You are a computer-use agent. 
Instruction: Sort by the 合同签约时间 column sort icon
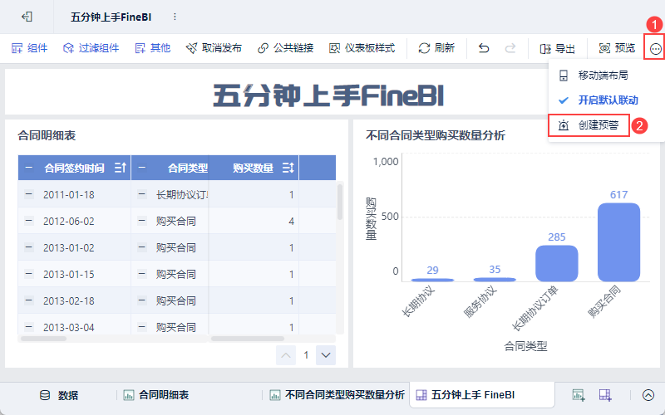[119, 168]
